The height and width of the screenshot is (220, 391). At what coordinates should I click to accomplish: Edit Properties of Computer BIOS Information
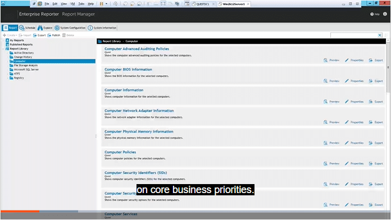point(354,81)
